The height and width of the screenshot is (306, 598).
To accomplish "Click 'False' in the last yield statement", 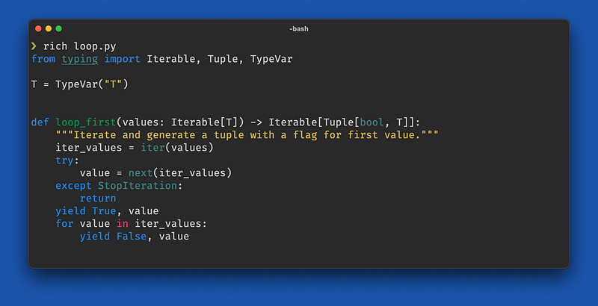I will pos(132,237).
